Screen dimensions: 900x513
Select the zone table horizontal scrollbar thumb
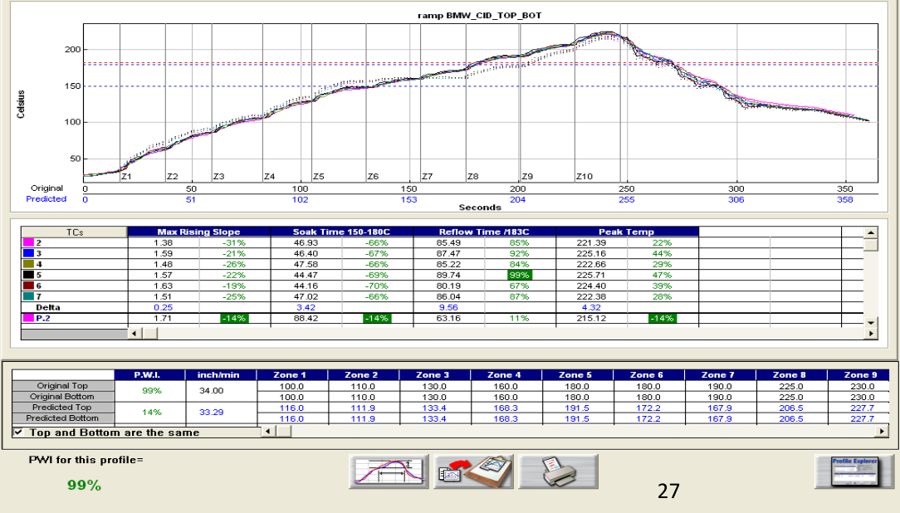click(x=284, y=431)
